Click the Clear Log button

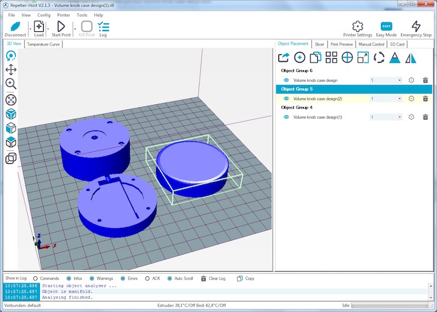214,278
